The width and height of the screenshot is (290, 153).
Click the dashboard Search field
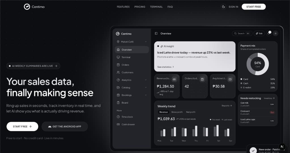242,33
